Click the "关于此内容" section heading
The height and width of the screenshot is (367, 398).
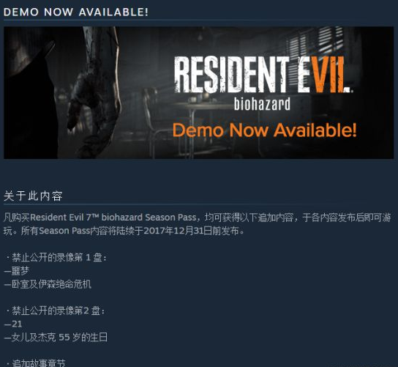tap(33, 196)
